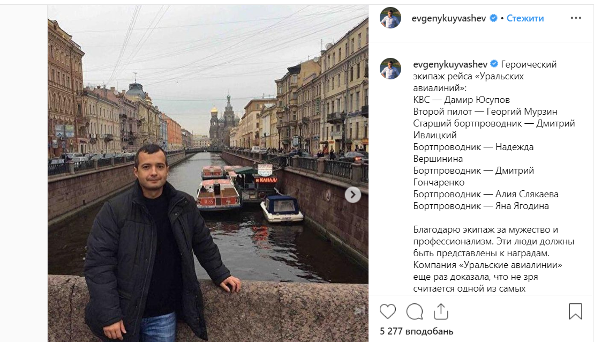Follow the account via "Стежити"

click(525, 18)
